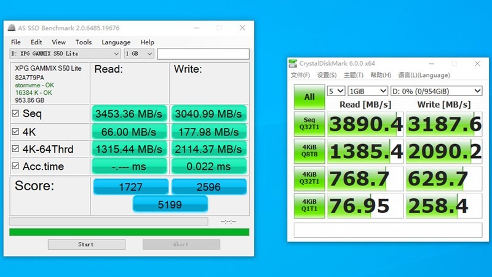Viewport: 492px width, 277px height.
Task: Click the CrystalDiskMark Seq read value 3890.4
Action: (365, 124)
